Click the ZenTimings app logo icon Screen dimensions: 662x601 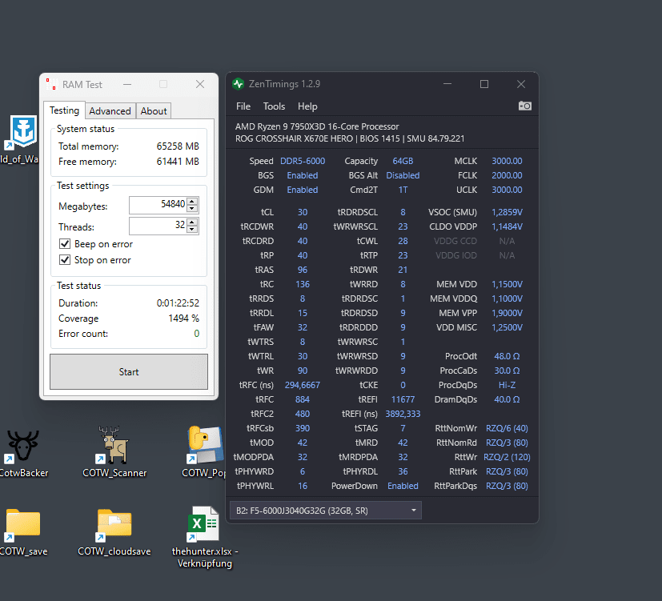click(x=238, y=84)
